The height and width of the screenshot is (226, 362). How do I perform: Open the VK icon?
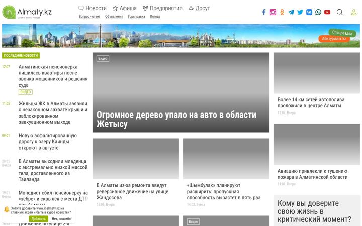click(x=309, y=12)
